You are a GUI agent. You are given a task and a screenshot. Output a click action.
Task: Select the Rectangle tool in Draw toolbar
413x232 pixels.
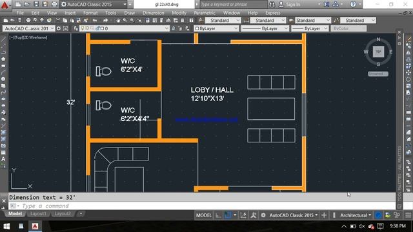coord(3,66)
